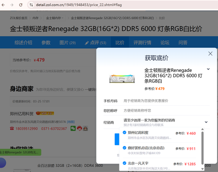Click phone number 0371-63702367
Image resolution: width=218 pixels, height=172 pixels.
click(54, 129)
